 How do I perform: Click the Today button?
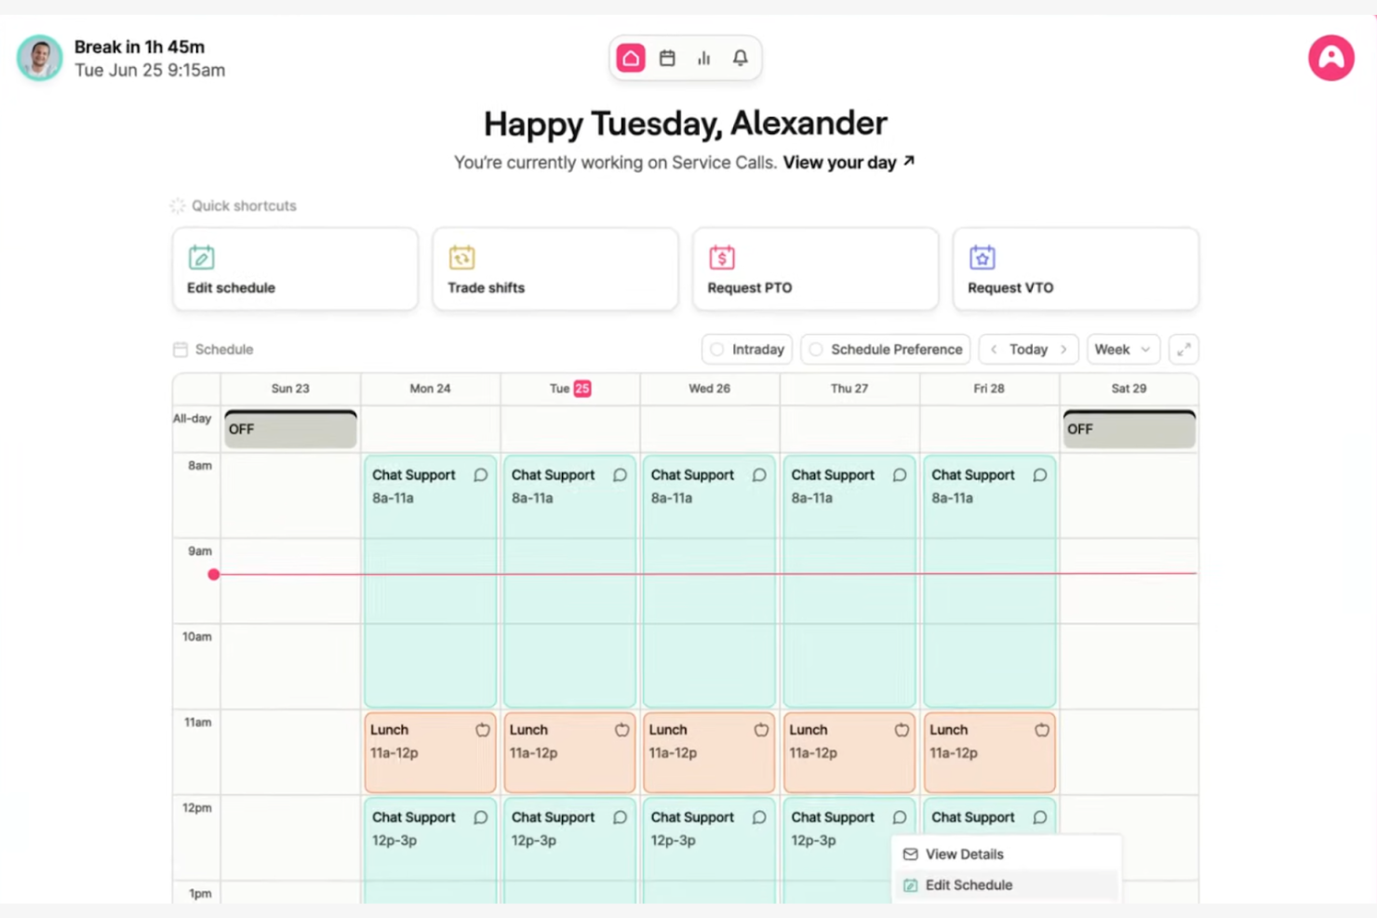[1028, 349]
